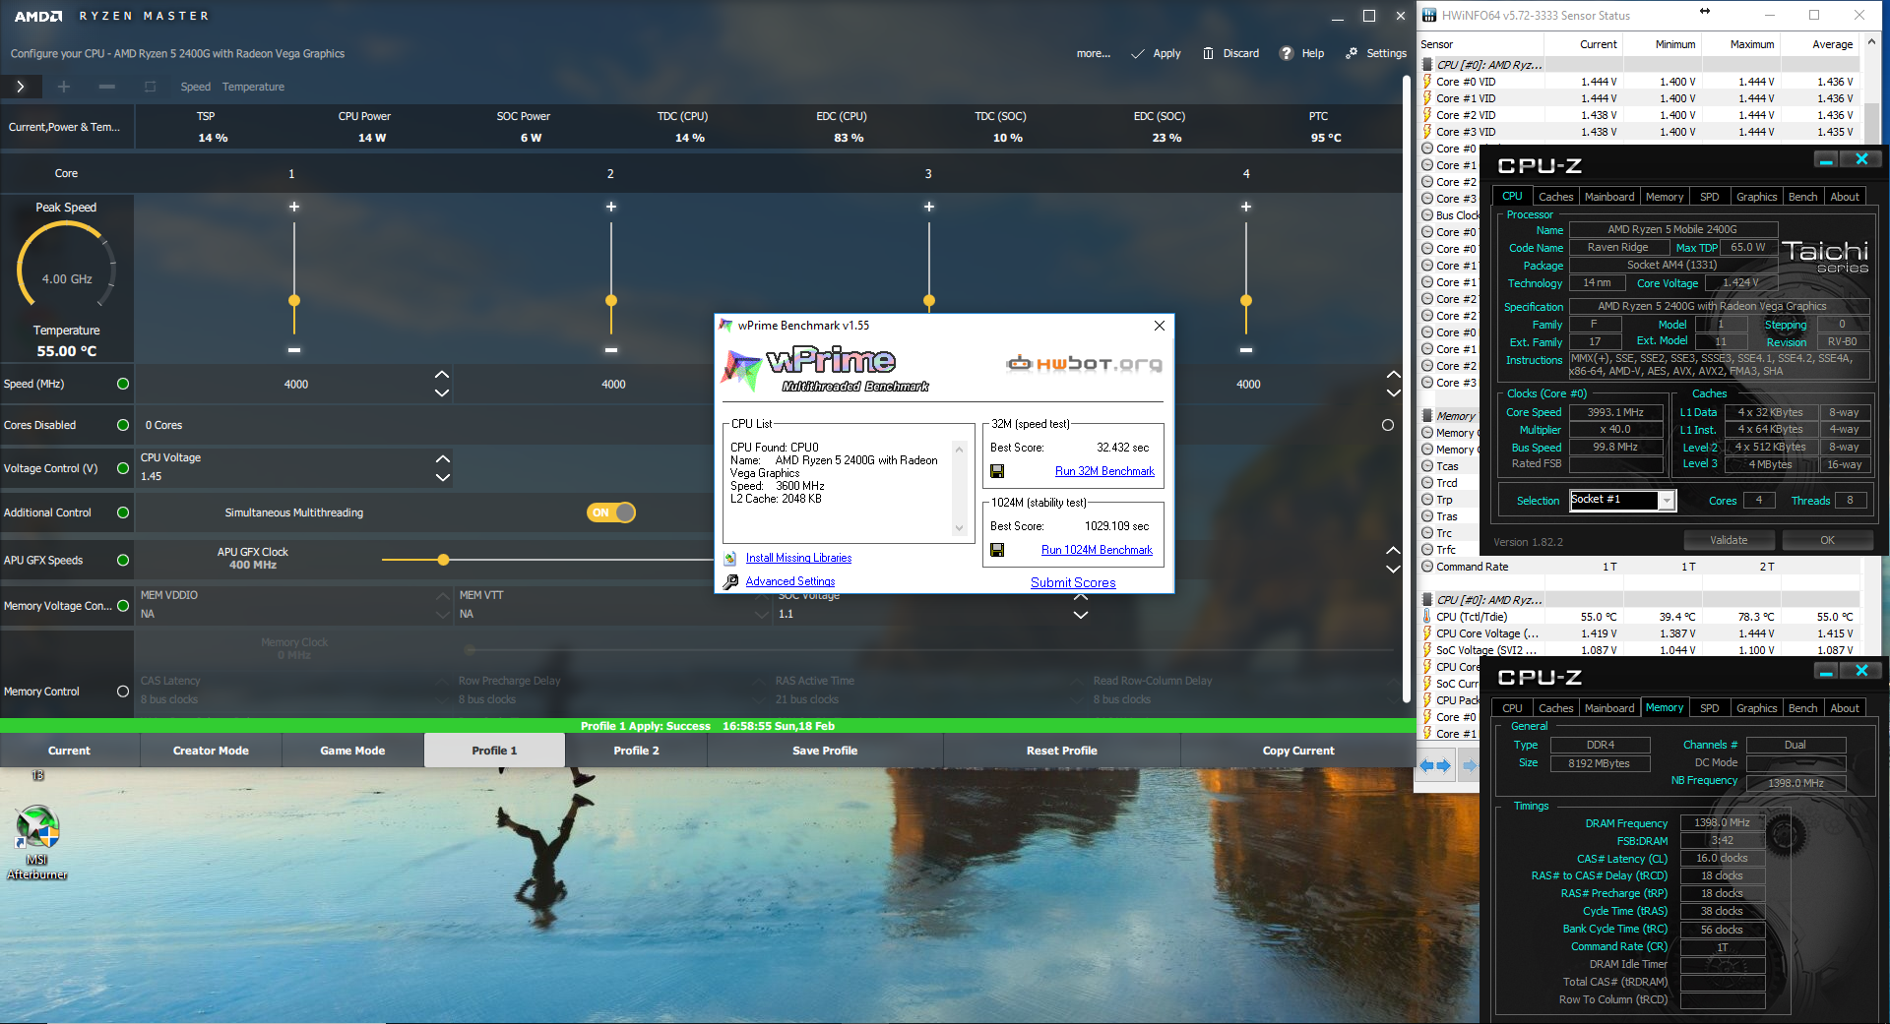Minimize the lower CPU-Z Memory window
This screenshot has width=1890, height=1024.
tap(1826, 671)
